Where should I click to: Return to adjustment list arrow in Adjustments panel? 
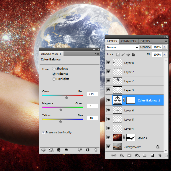click(x=43, y=150)
